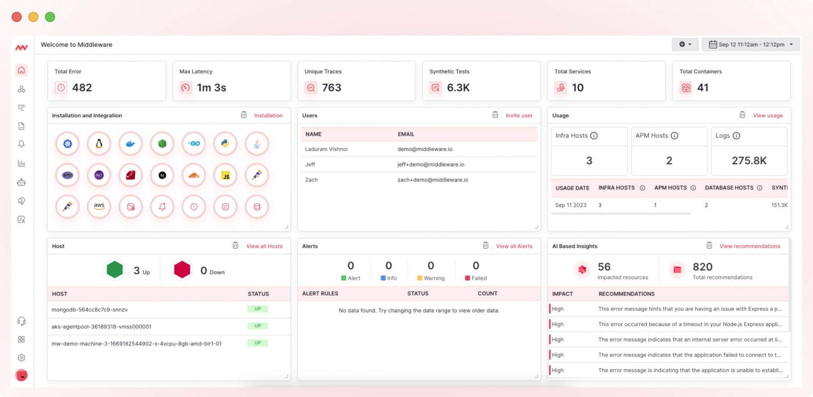813x397 pixels.
Task: Click the user avatar at sidebar bottom
Action: tap(21, 375)
